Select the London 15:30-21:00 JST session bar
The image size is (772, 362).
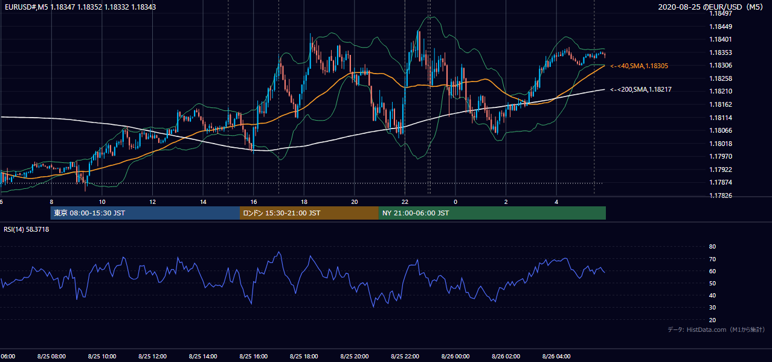point(309,213)
